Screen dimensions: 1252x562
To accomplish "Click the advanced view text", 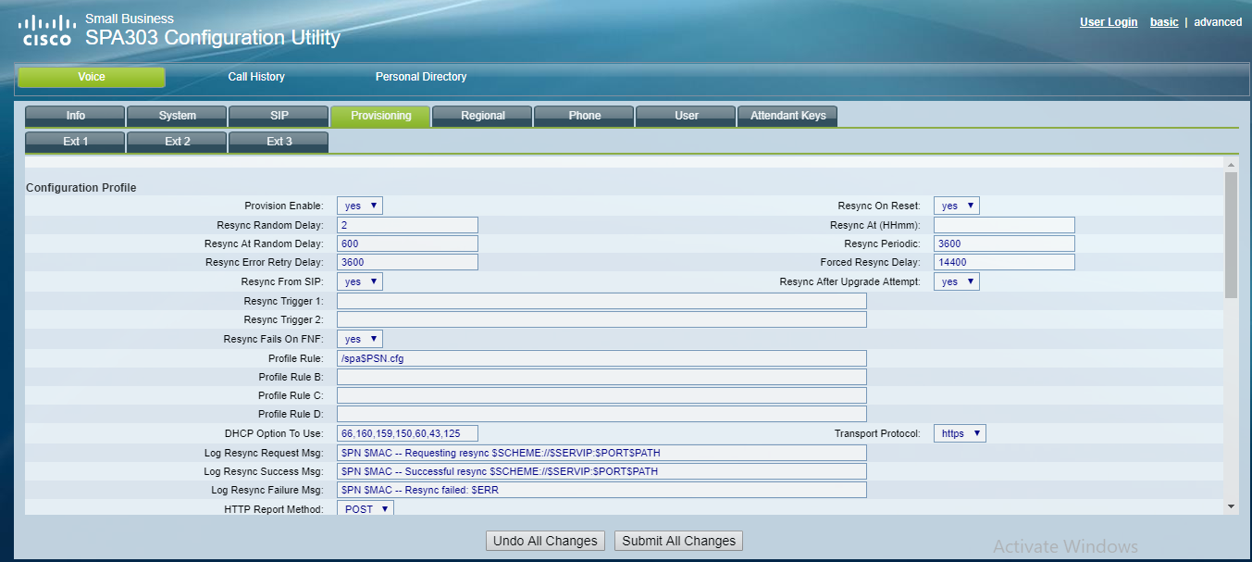I will tap(1218, 22).
